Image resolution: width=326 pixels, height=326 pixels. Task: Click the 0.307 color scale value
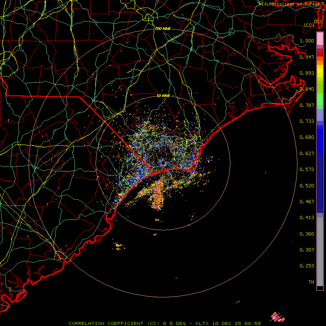(307, 250)
